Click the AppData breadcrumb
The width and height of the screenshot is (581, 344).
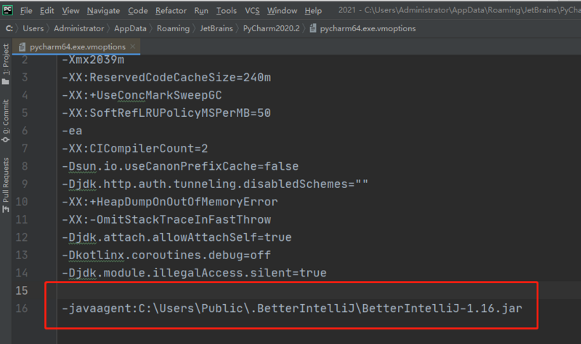130,28
